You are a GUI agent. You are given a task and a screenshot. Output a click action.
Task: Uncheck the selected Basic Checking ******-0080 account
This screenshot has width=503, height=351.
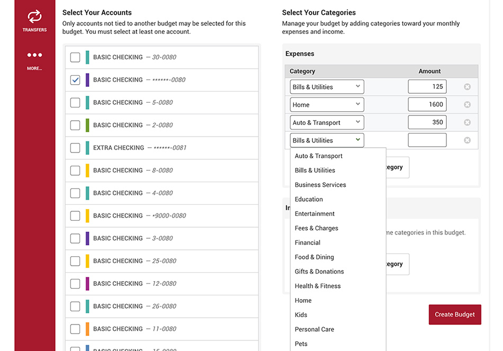pos(75,80)
